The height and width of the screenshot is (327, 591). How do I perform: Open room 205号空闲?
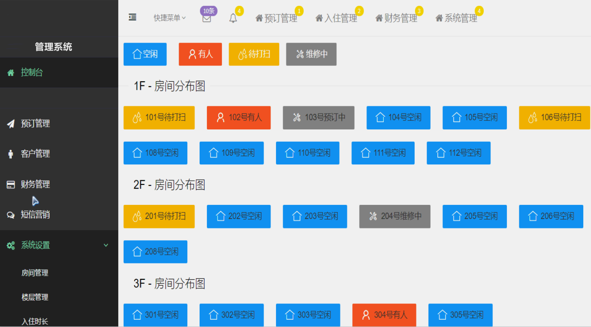pos(475,216)
